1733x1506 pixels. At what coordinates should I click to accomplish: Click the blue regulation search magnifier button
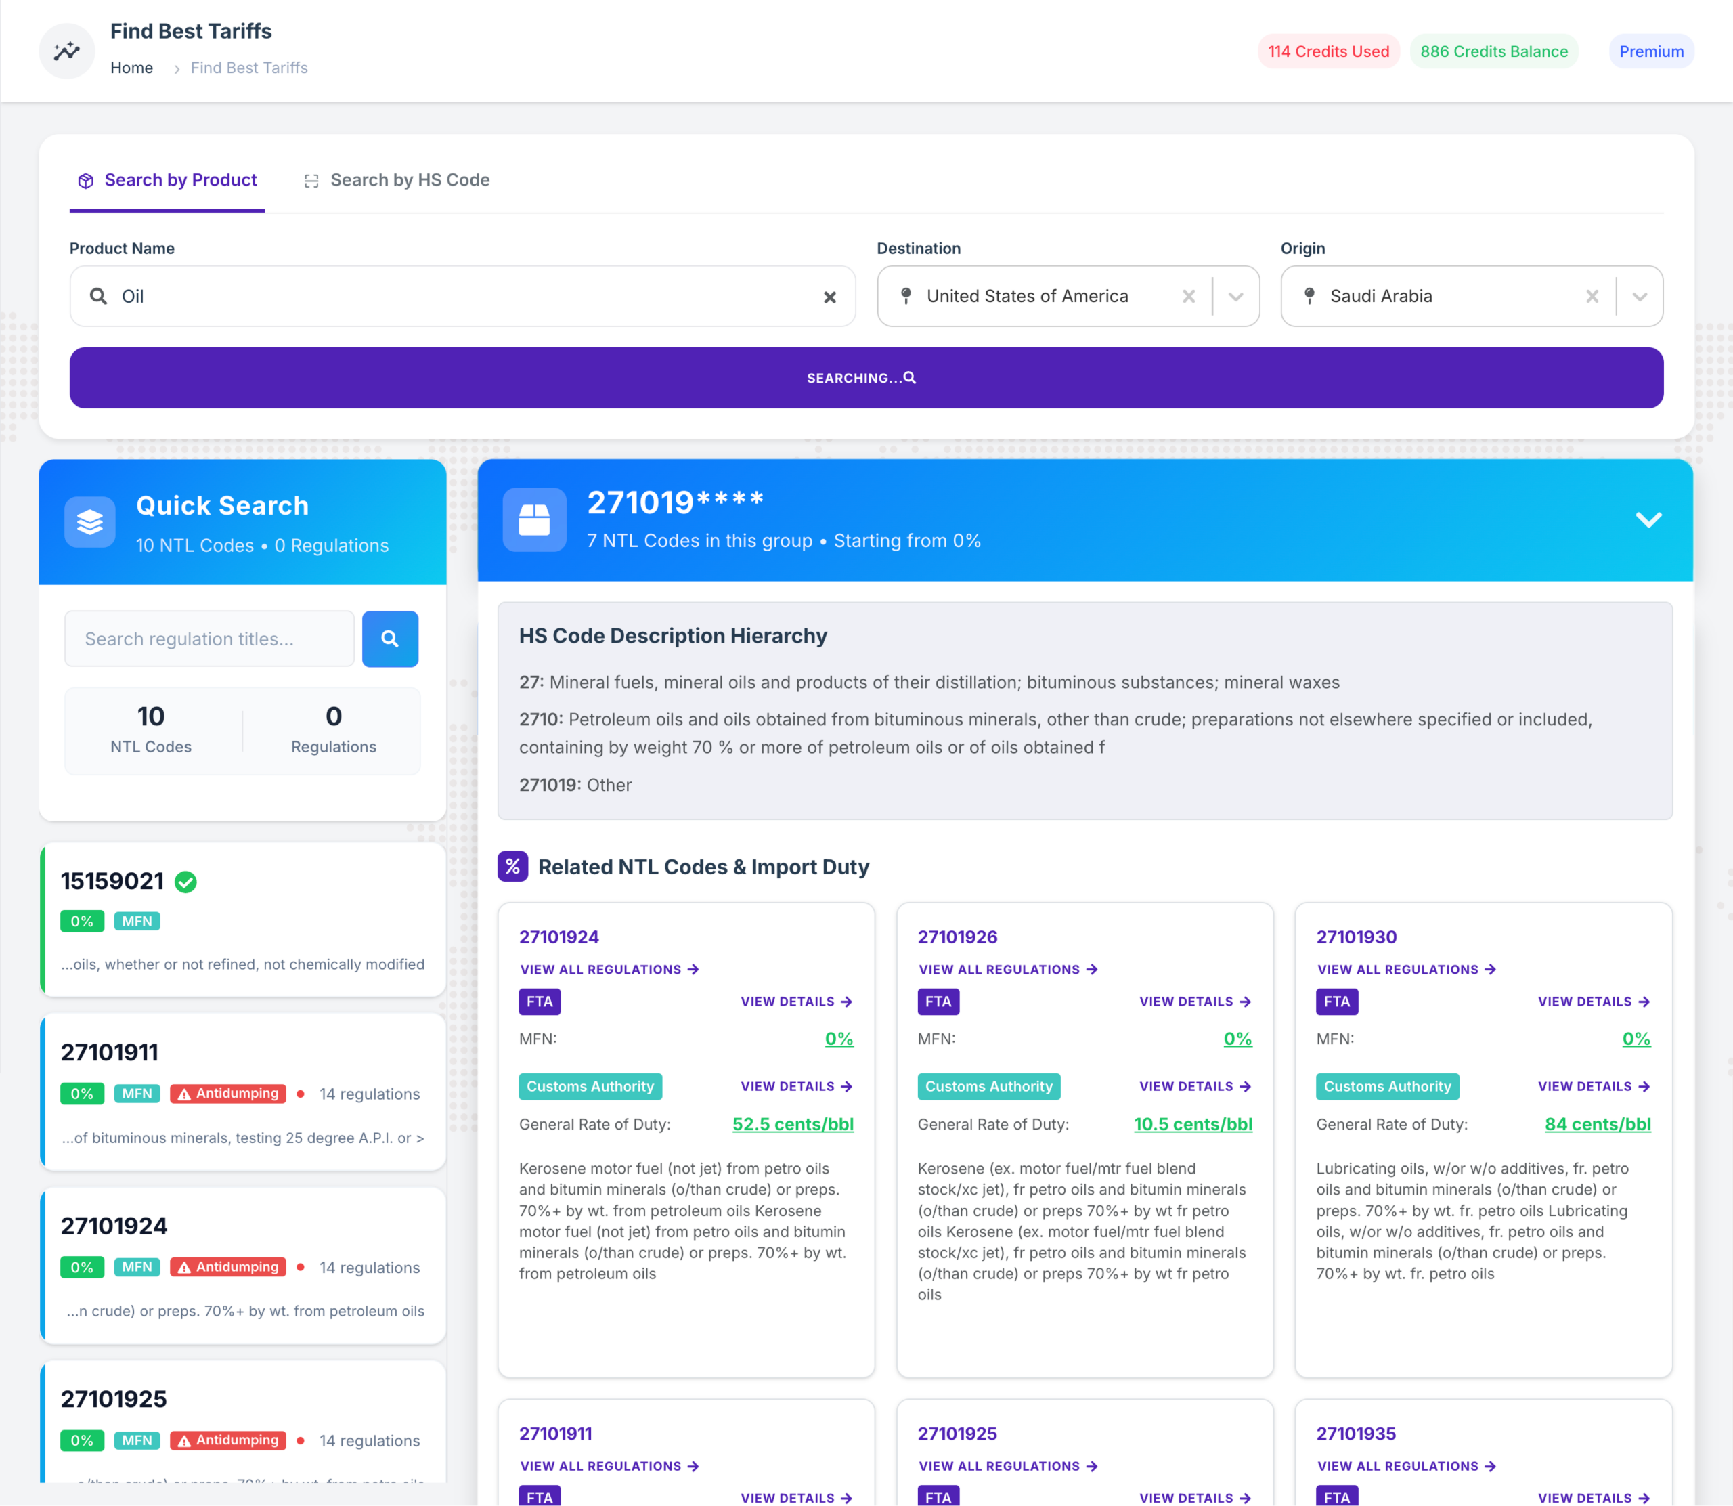point(390,639)
